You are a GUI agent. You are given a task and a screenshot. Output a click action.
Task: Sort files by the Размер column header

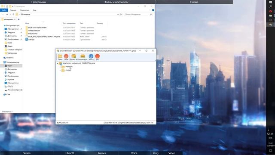100,23
